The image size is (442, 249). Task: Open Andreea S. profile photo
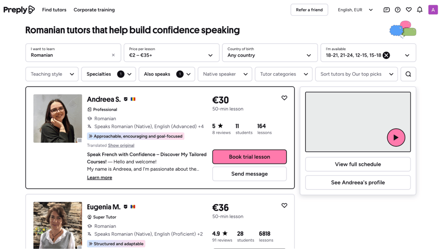(57, 118)
